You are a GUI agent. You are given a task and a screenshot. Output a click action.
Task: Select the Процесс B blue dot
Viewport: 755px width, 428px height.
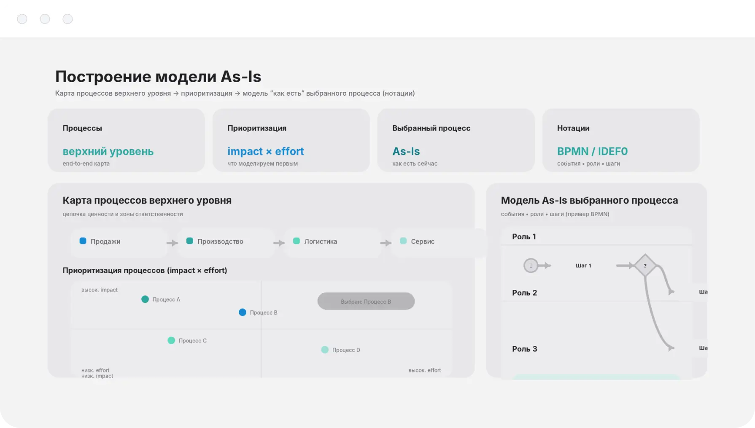tap(243, 312)
